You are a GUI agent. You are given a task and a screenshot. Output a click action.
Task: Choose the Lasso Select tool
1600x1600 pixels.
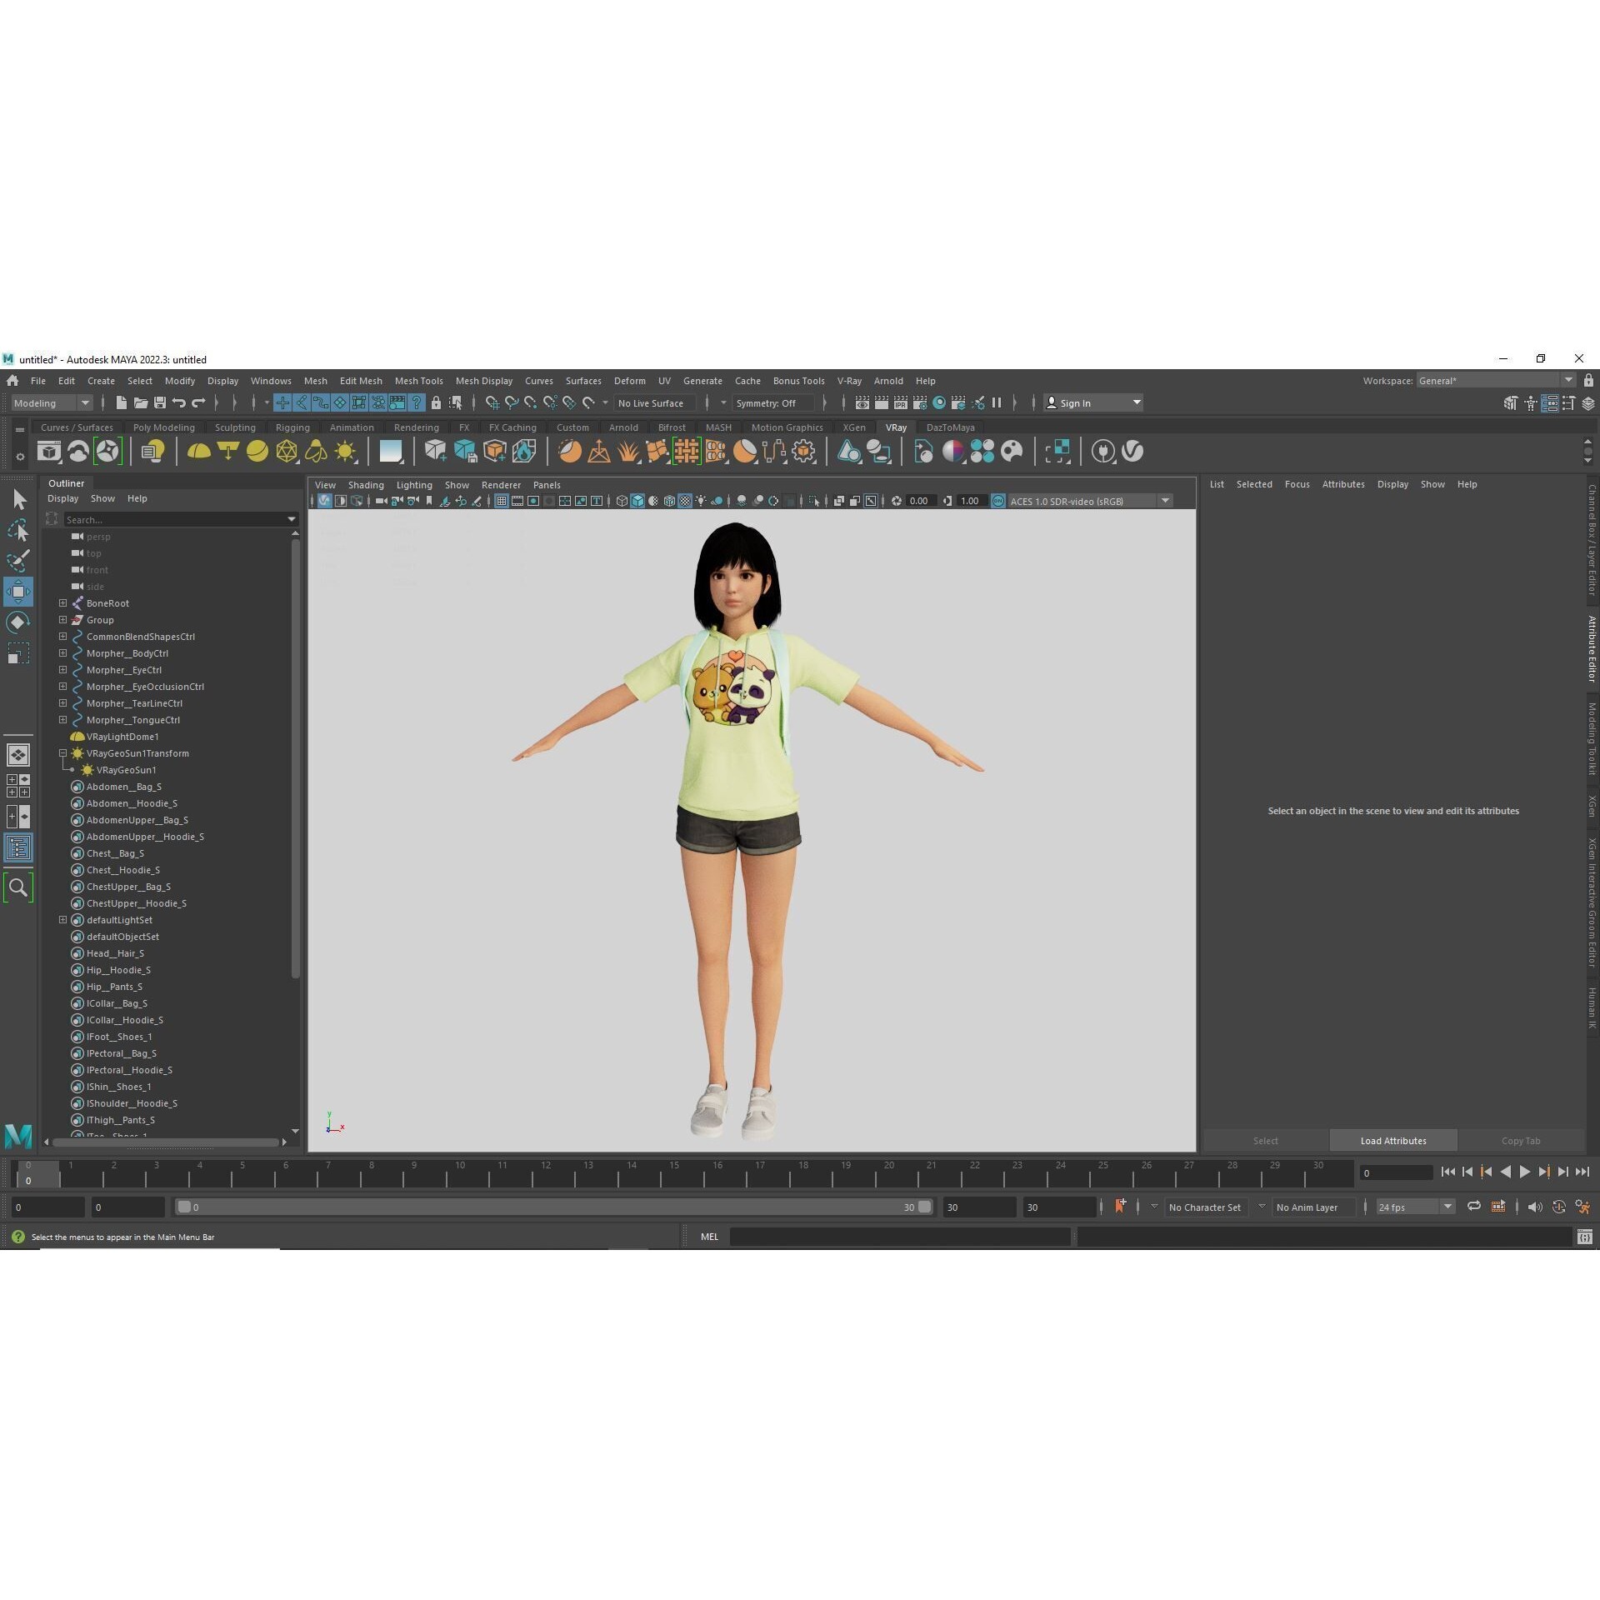pos(18,530)
